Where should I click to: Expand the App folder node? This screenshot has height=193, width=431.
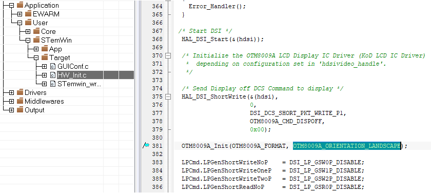[36, 49]
